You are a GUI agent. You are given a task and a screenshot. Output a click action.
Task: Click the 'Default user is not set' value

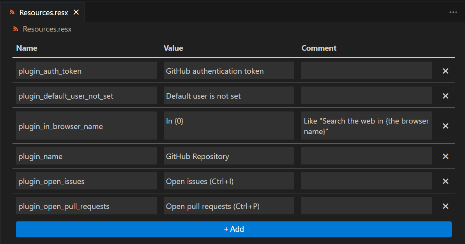pyautogui.click(x=229, y=96)
